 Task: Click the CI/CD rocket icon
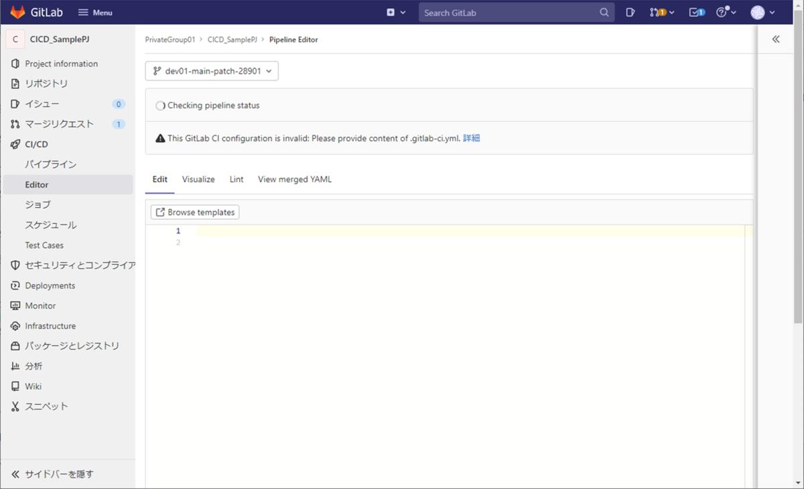click(x=15, y=144)
